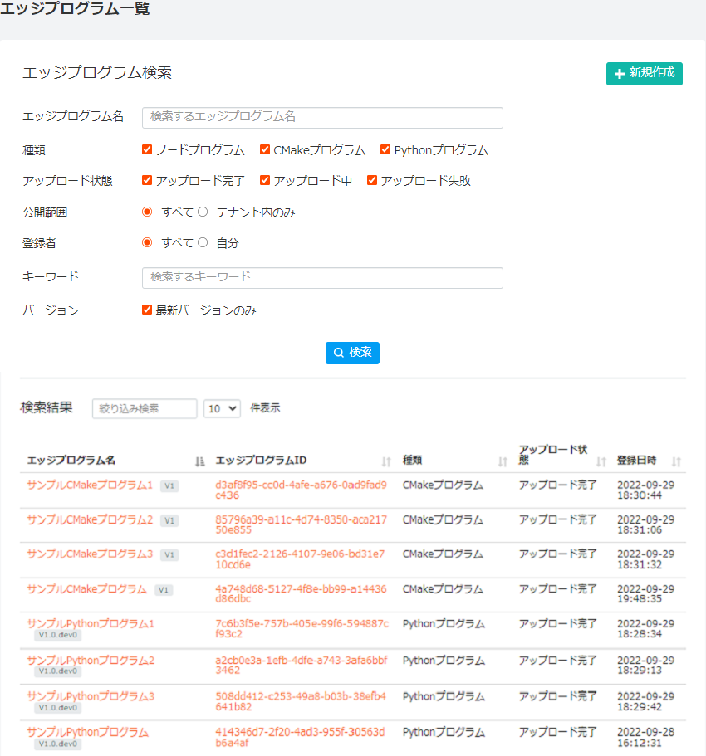Click sort icon in 種類 column header
This screenshot has height=756, width=706.
tap(503, 461)
